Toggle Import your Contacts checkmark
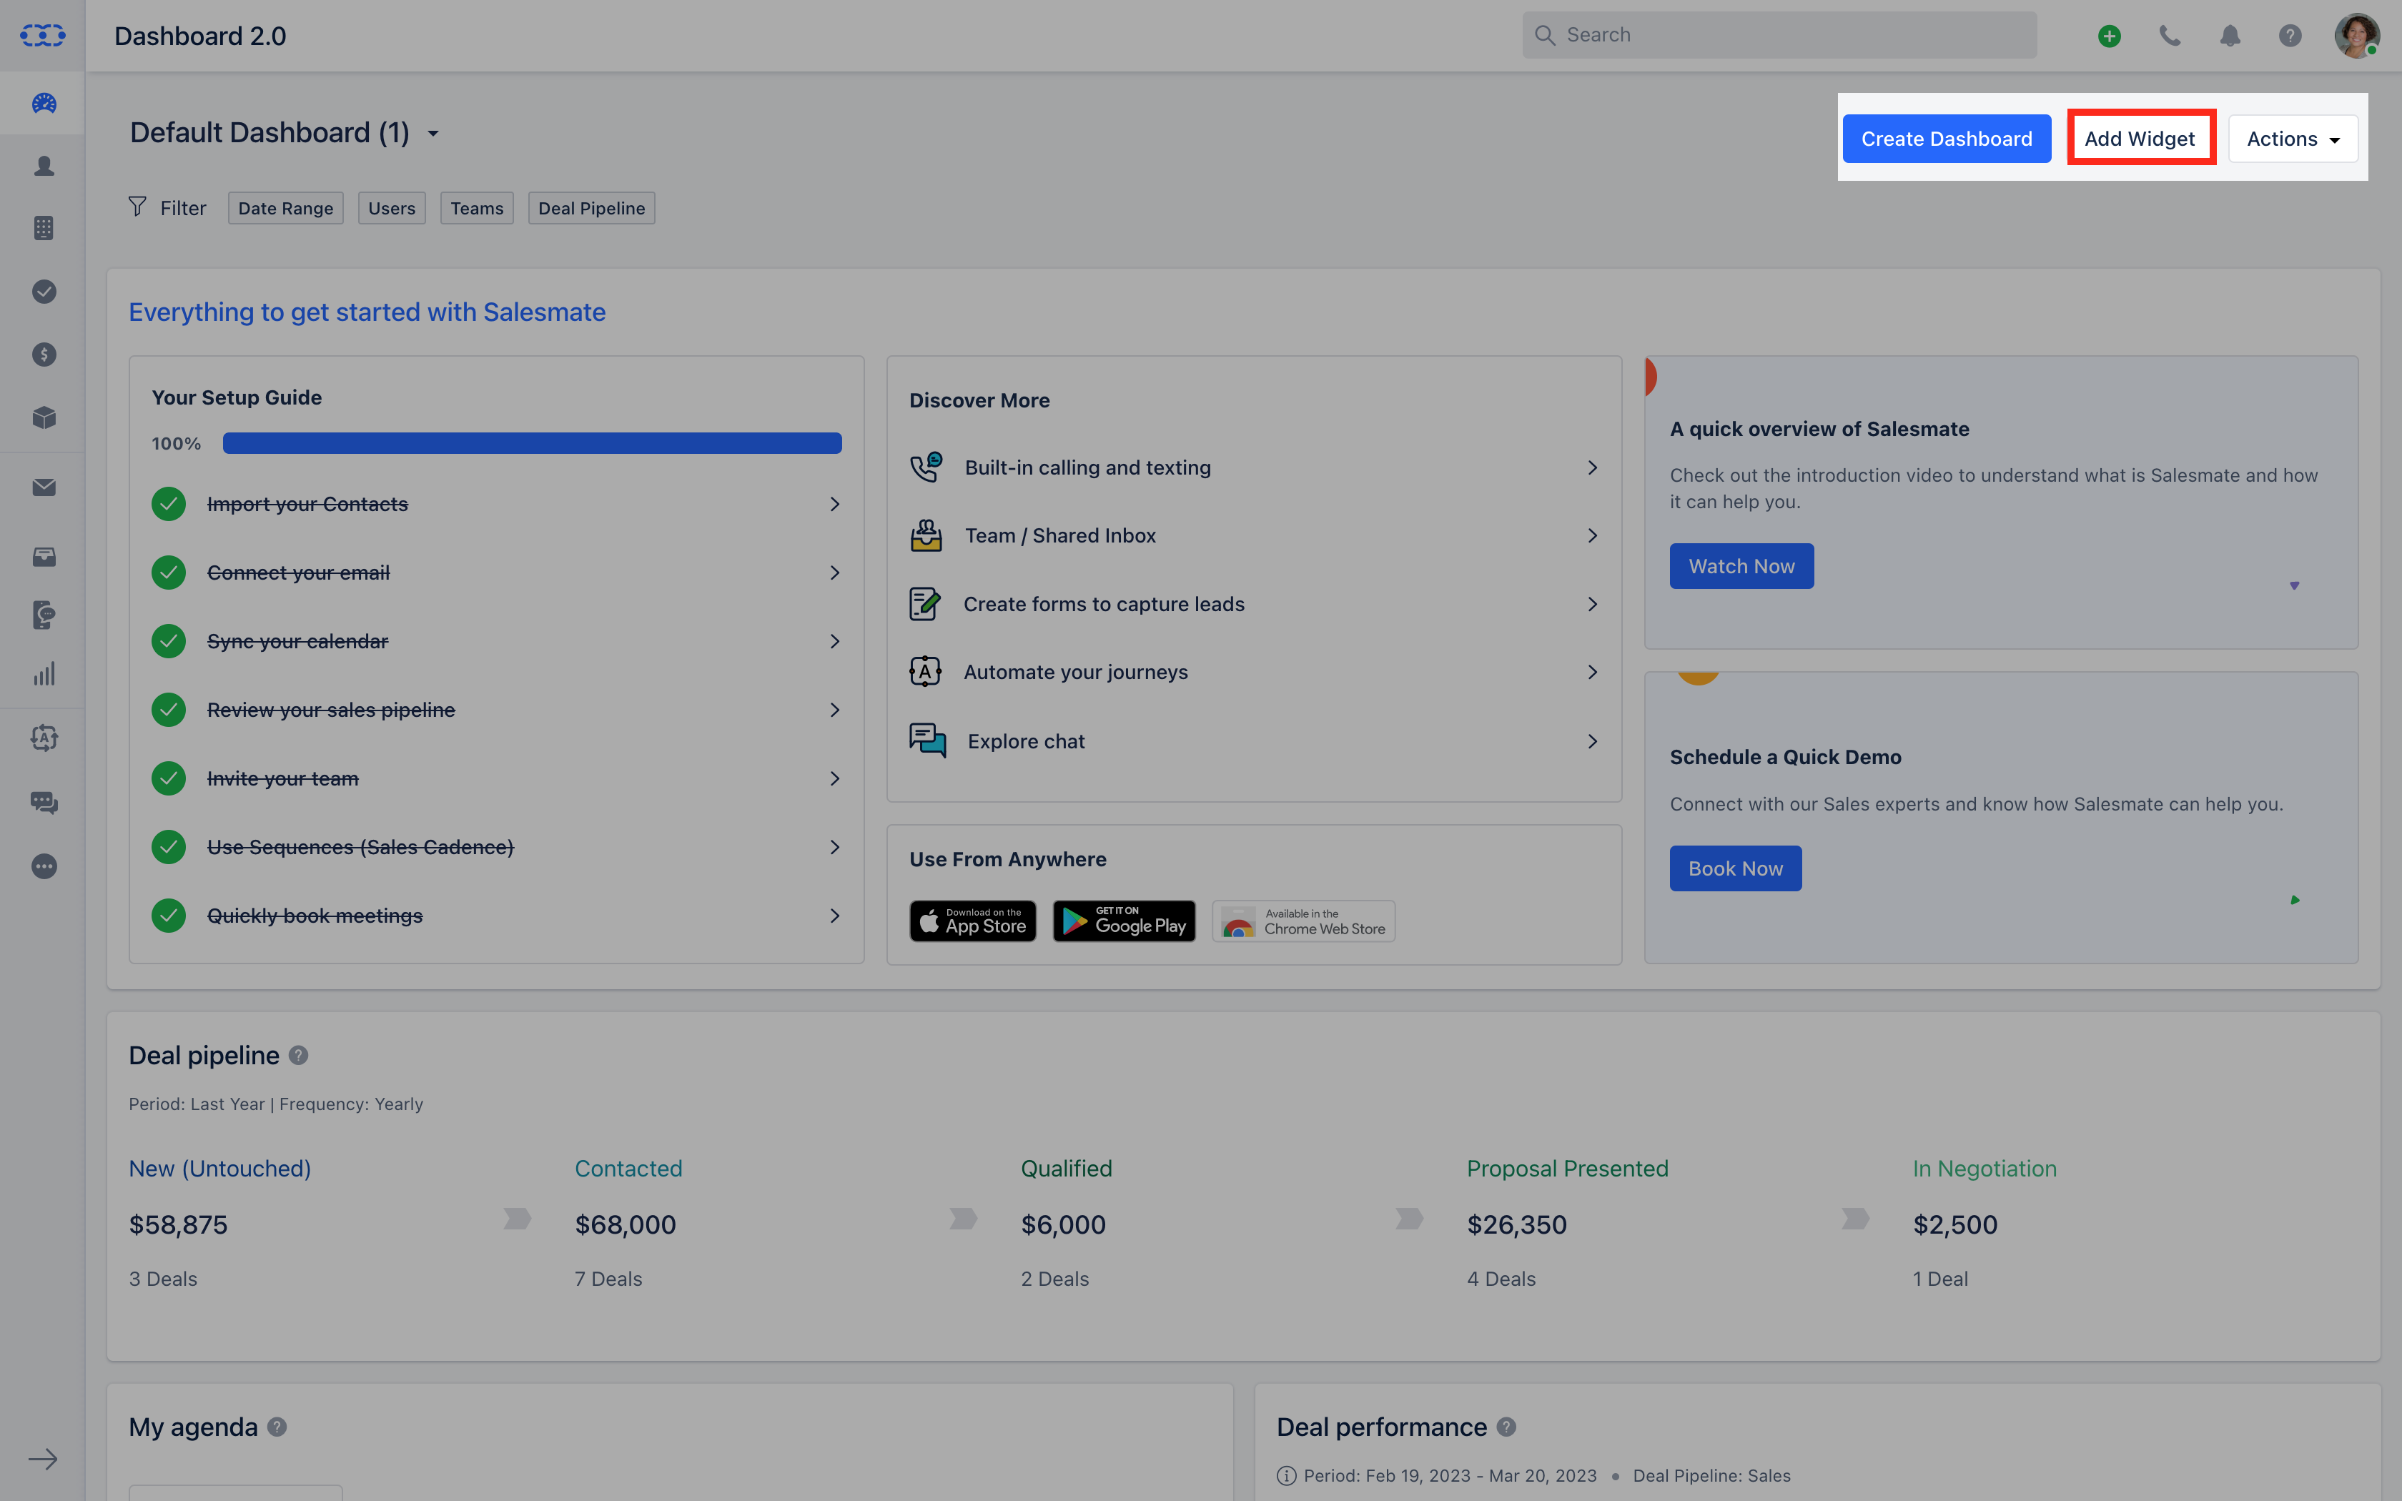2402x1501 pixels. coord(169,505)
